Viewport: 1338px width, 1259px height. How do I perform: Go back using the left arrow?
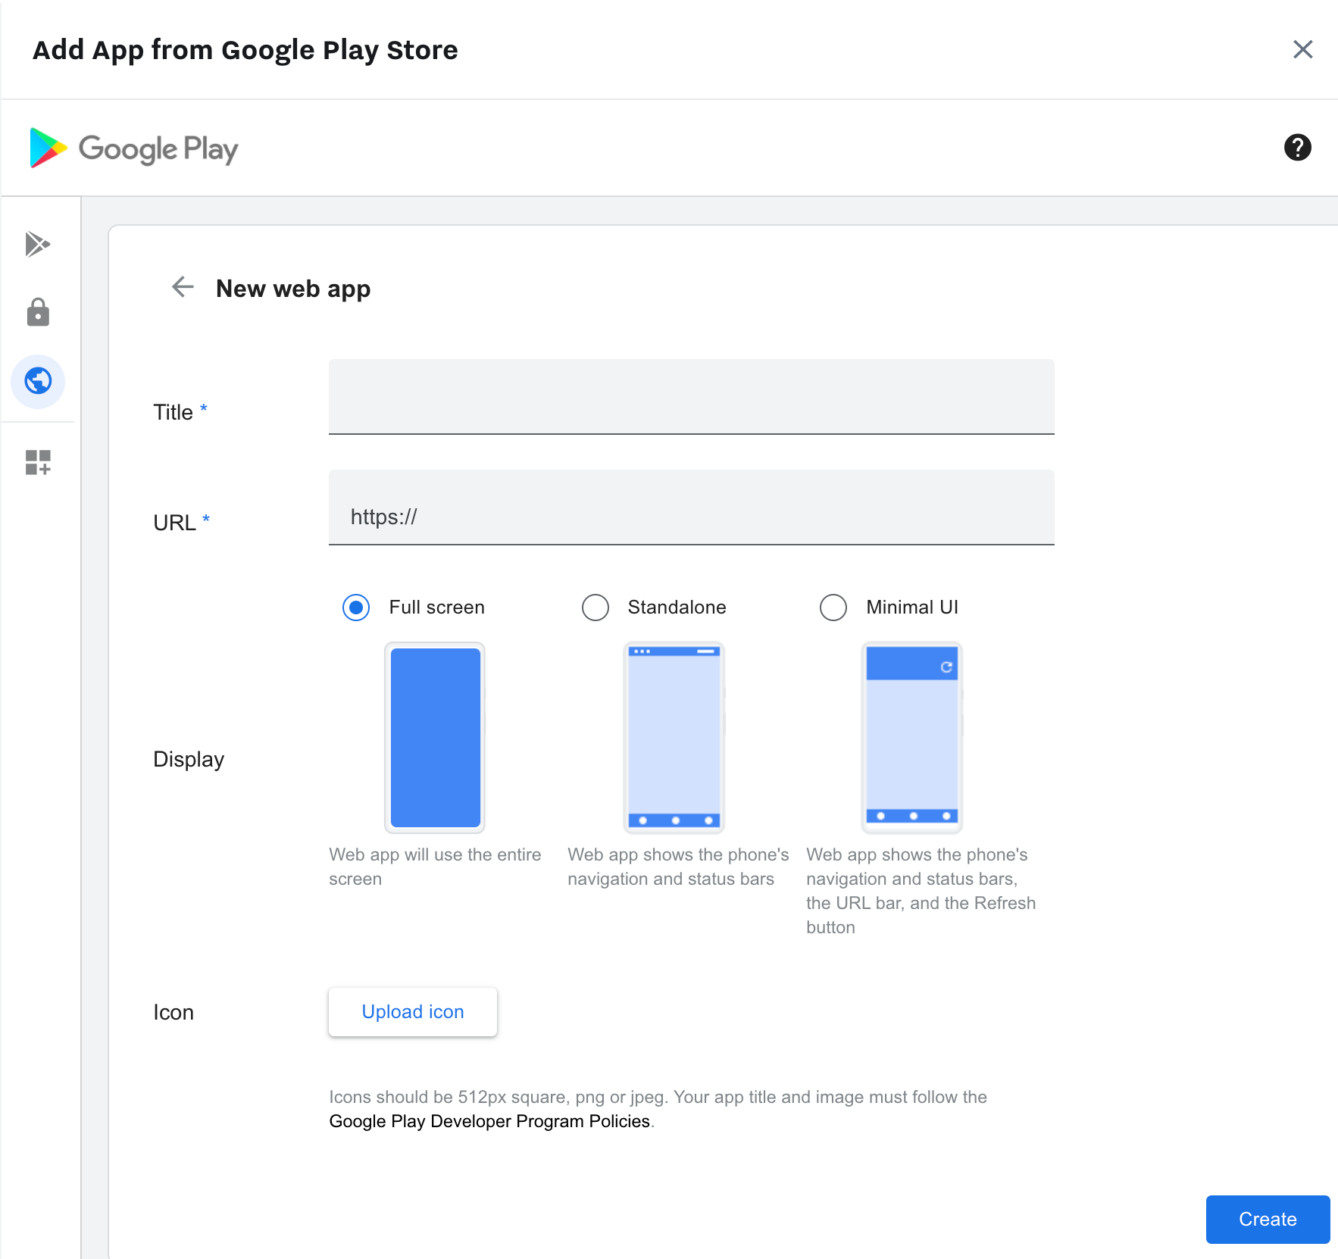coord(183,287)
